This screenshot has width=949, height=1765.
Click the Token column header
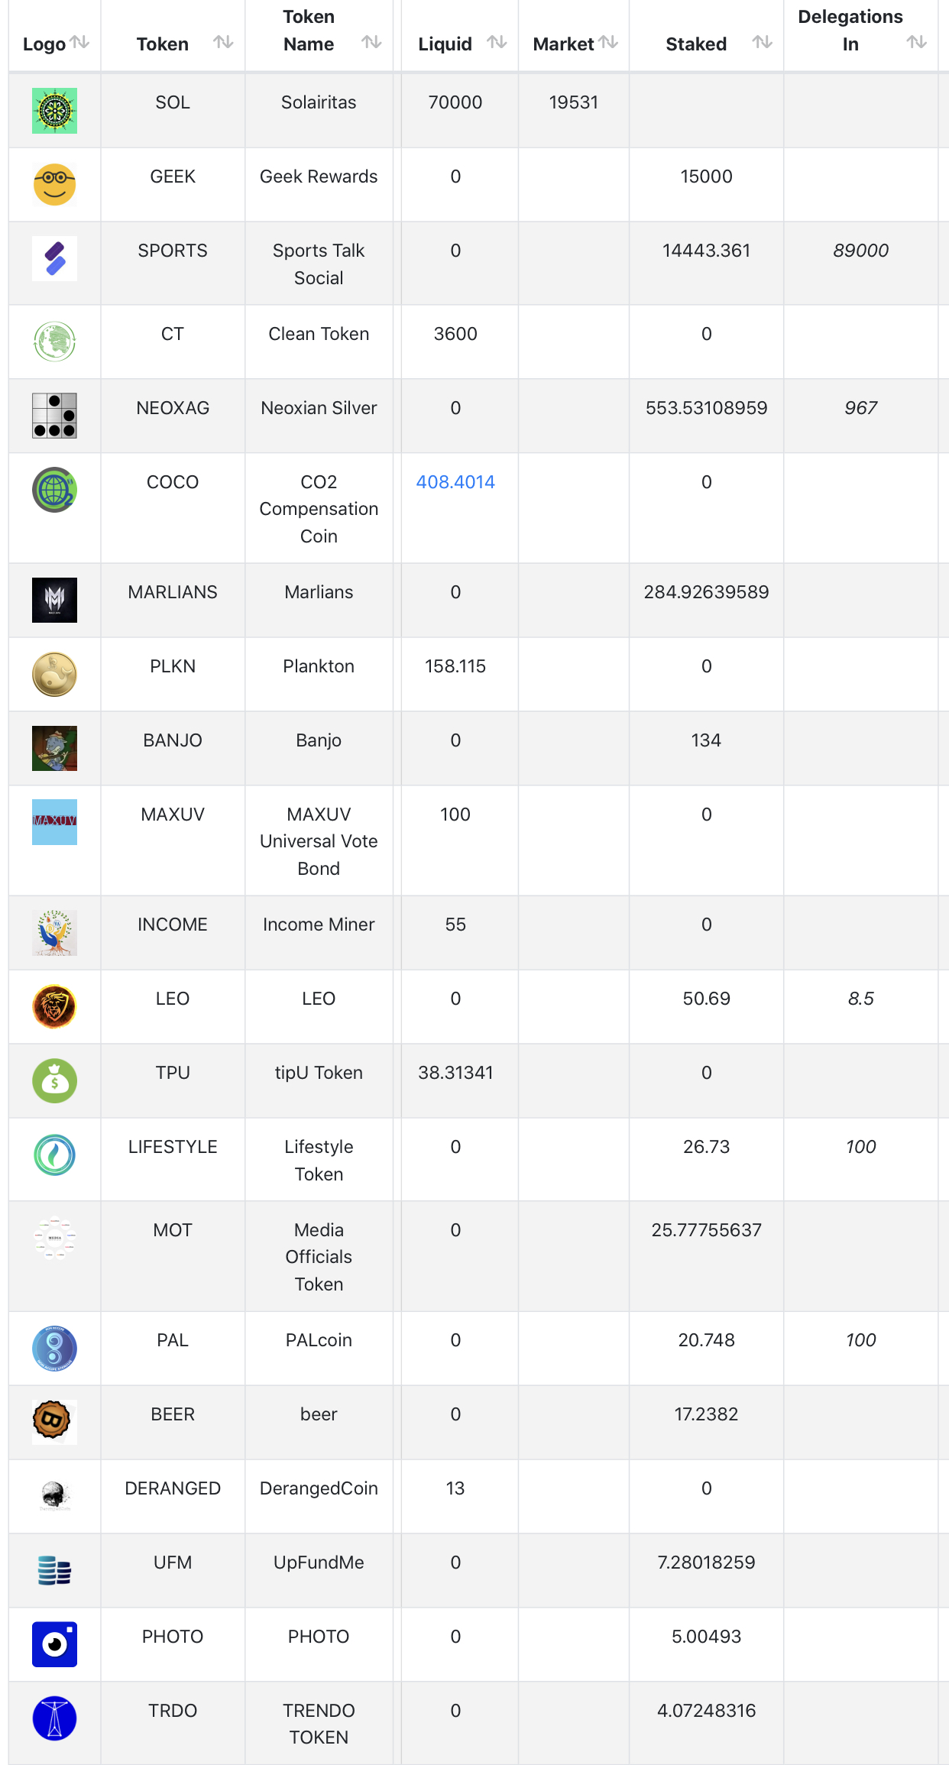pyautogui.click(x=163, y=44)
